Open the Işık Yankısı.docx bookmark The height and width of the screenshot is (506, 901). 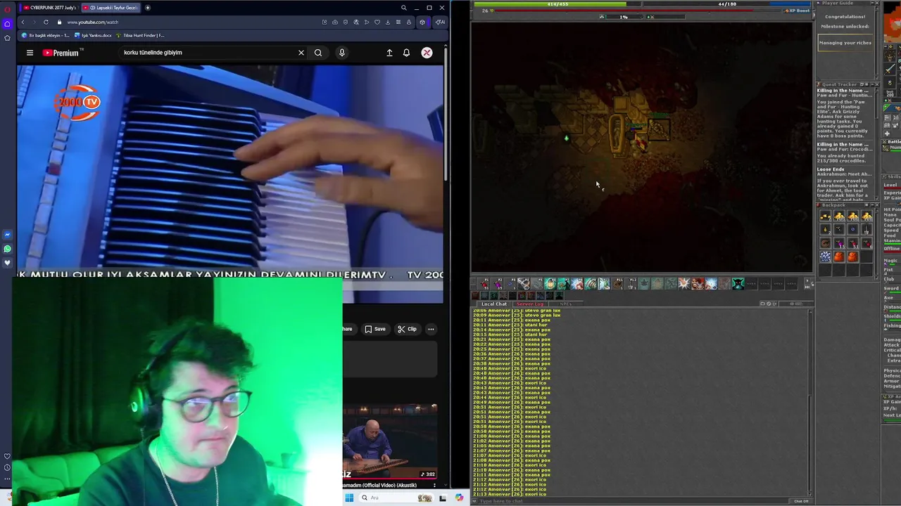[92, 35]
